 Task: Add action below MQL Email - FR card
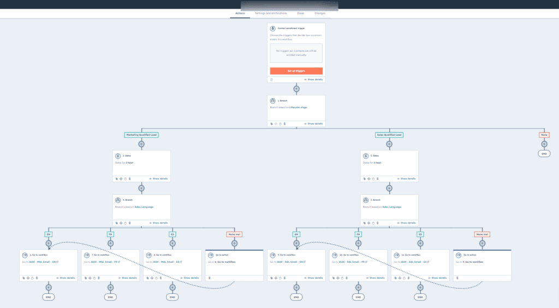pyautogui.click(x=110, y=287)
